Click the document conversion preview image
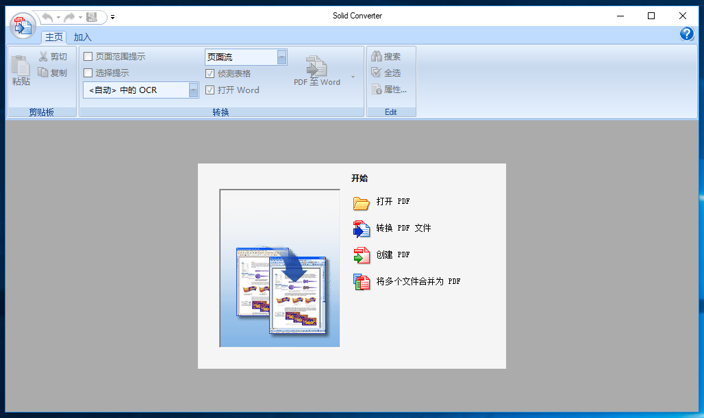The width and height of the screenshot is (704, 418). (x=279, y=268)
